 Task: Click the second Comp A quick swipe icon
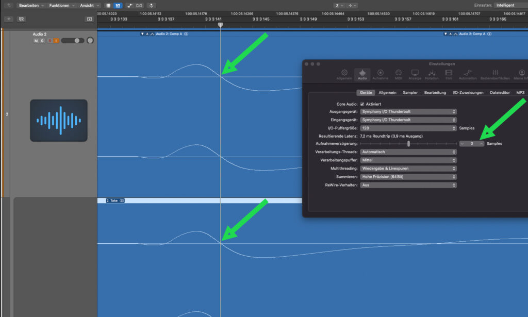coord(456,34)
